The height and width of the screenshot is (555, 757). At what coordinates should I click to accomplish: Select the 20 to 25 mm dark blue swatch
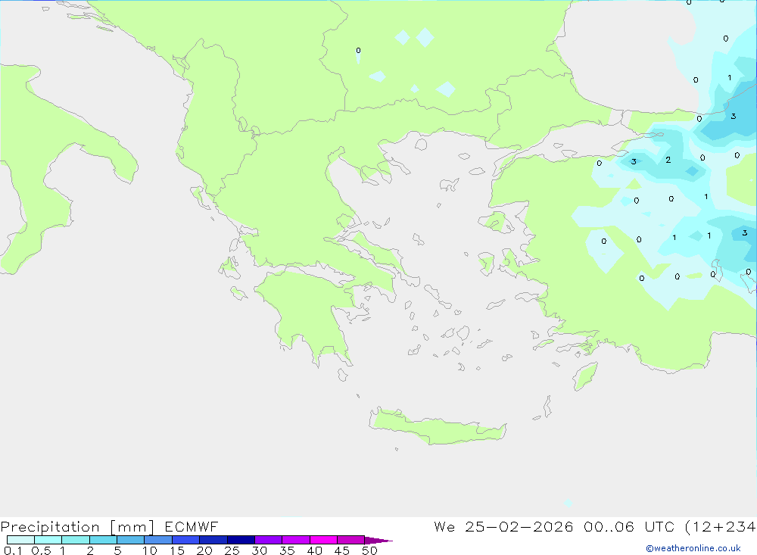coord(213,540)
